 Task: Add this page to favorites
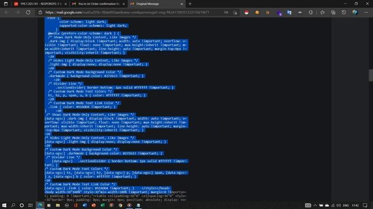[235, 12]
